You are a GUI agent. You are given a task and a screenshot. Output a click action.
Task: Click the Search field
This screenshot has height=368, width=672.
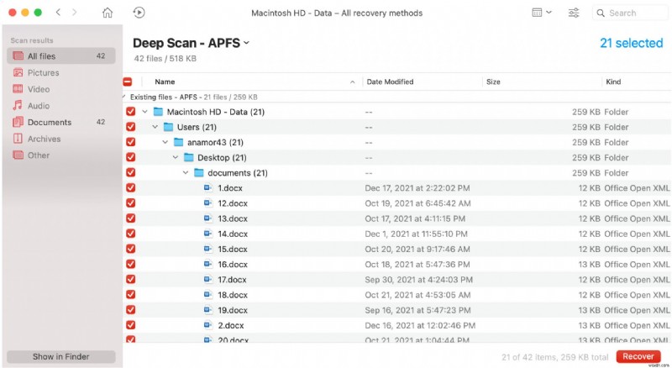pyautogui.click(x=634, y=13)
